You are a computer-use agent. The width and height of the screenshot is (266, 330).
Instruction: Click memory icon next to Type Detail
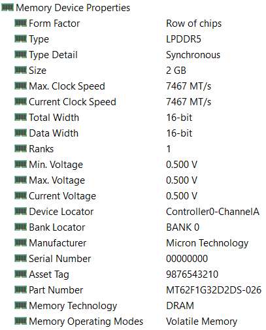20,54
